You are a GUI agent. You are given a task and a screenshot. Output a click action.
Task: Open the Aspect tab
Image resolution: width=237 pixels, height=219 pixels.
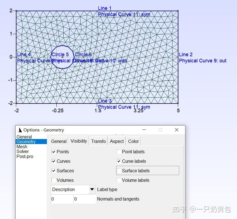pyautogui.click(x=117, y=141)
